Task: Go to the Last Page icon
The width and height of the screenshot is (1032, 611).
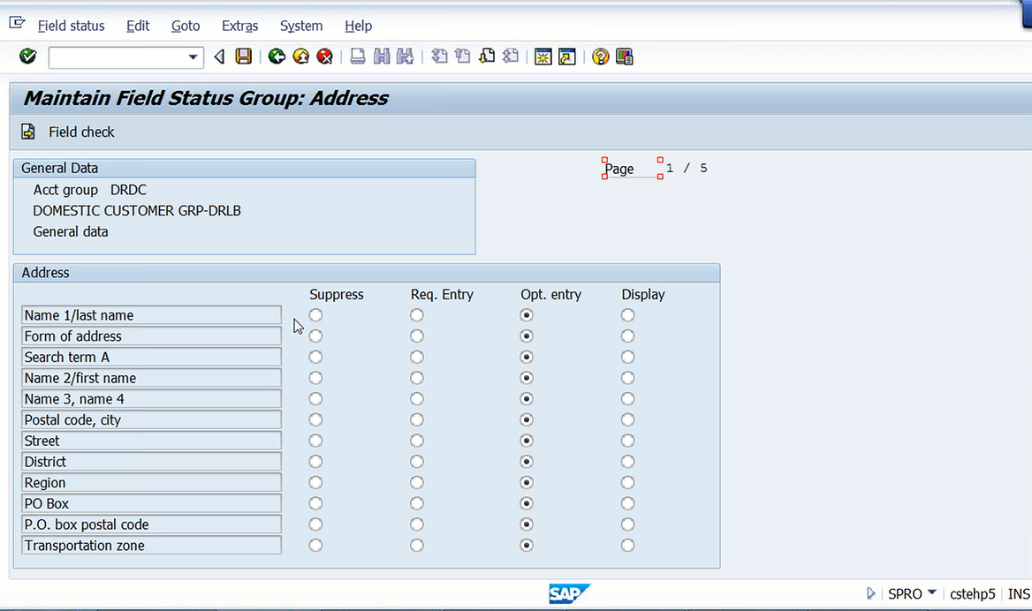Action: pyautogui.click(x=510, y=57)
